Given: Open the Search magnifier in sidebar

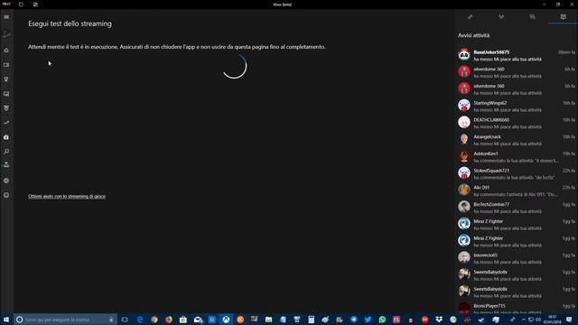Looking at the screenshot, I should [x=6, y=152].
